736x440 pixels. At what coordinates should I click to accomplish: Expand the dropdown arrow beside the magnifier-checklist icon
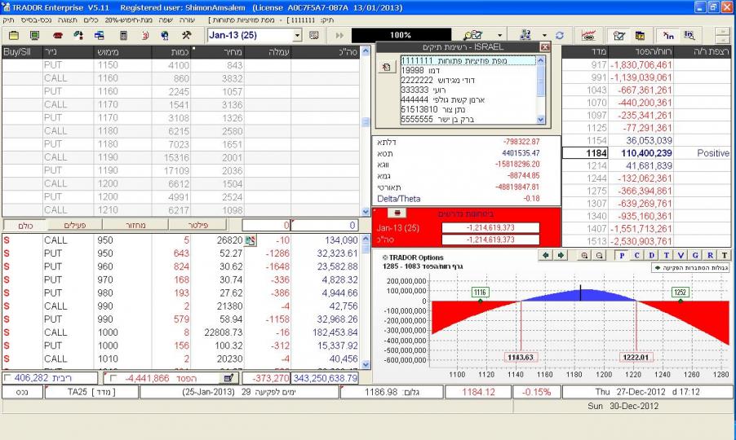(x=499, y=36)
